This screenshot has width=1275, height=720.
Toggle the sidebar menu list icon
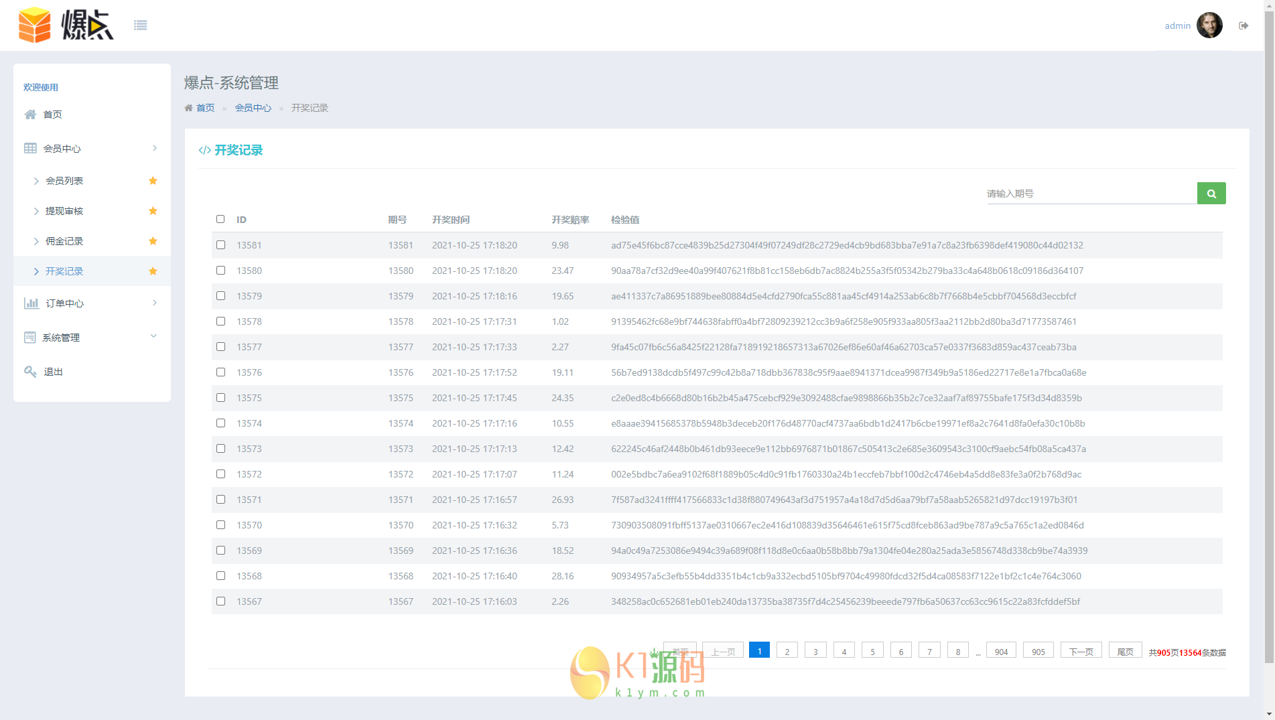[x=140, y=25]
